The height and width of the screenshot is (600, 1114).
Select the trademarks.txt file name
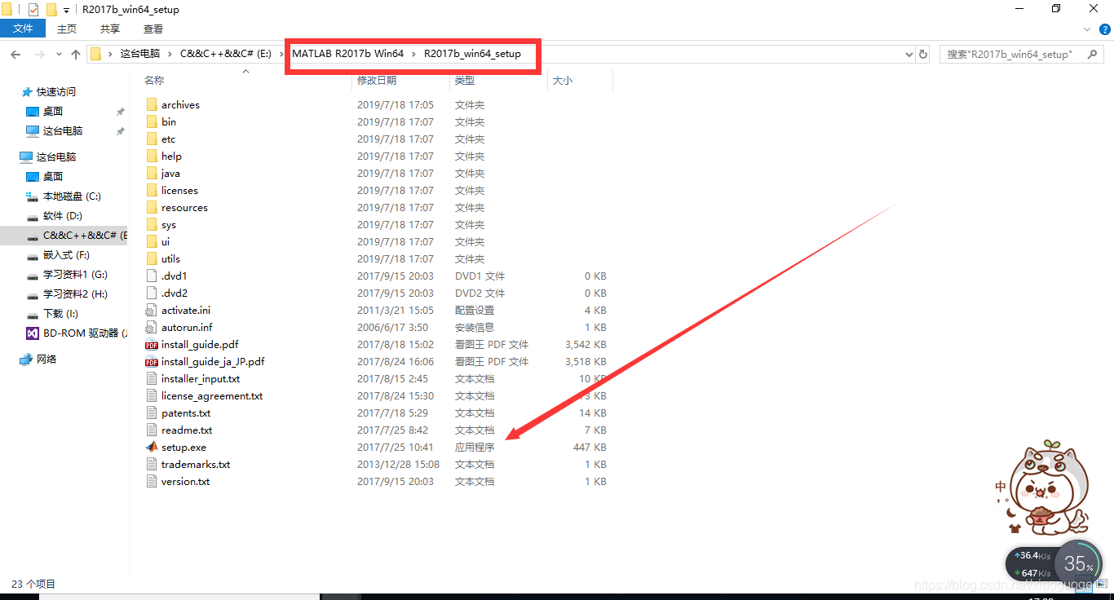[x=196, y=464]
